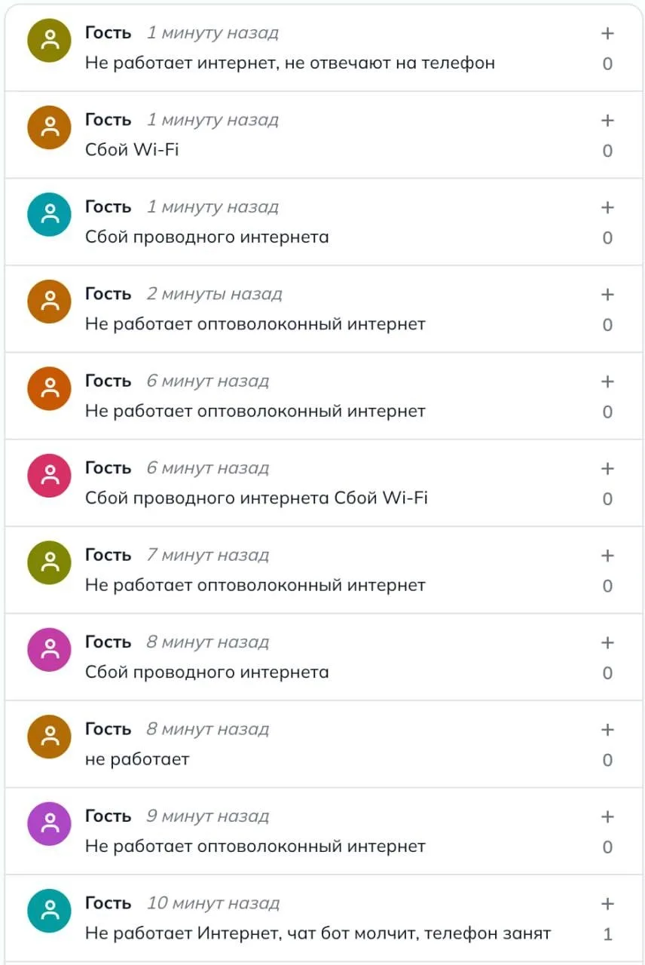
Task: Click the vote count '1' on the last comment
Action: [x=607, y=934]
